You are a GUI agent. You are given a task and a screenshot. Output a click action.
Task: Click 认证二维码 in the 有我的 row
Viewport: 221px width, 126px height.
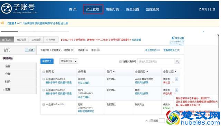pyautogui.click(x=84, y=83)
